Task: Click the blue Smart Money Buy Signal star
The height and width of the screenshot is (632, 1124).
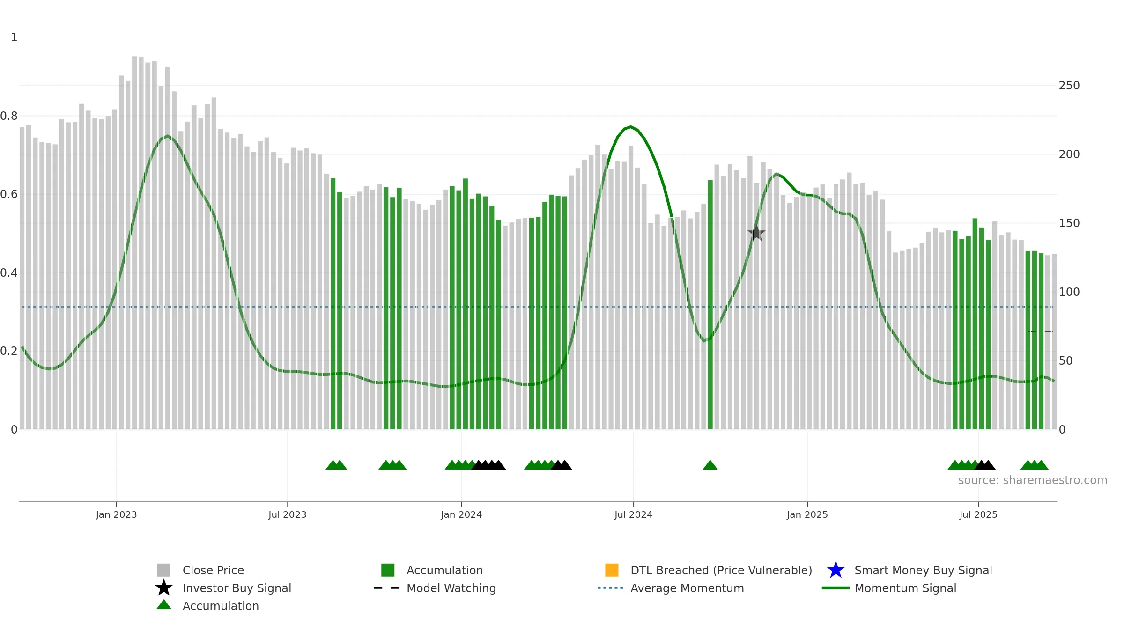Action: pos(836,570)
